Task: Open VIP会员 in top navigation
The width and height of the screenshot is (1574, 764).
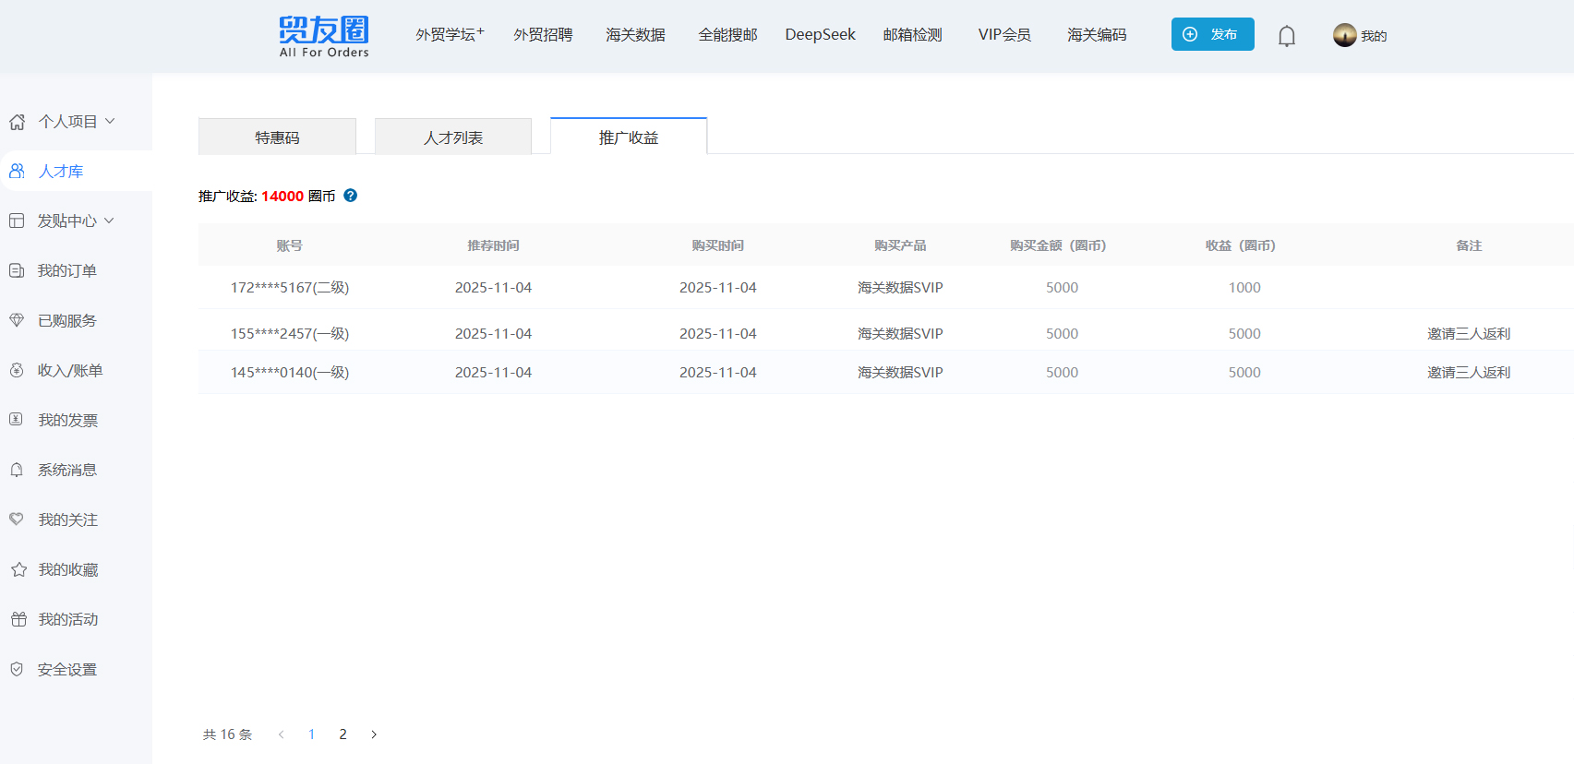Action: click(x=1004, y=35)
